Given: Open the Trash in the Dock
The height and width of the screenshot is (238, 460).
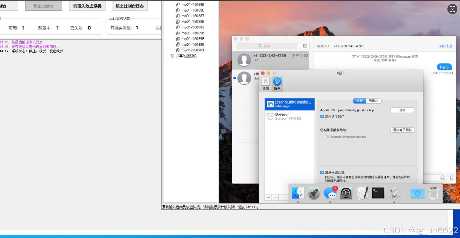Looking at the screenshot, I should (434, 193).
